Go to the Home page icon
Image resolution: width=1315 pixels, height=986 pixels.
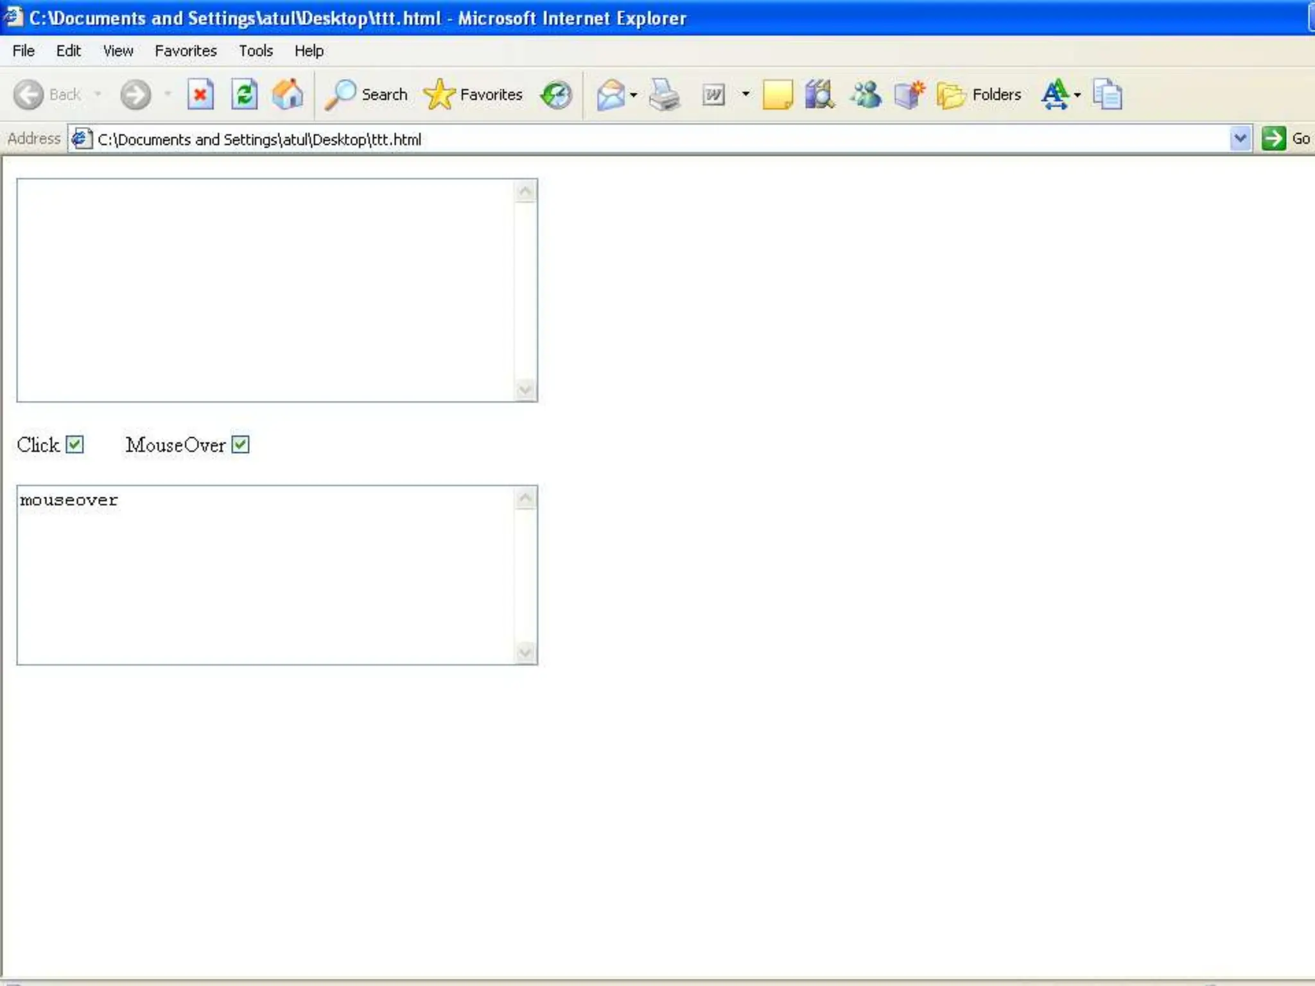[x=287, y=95]
